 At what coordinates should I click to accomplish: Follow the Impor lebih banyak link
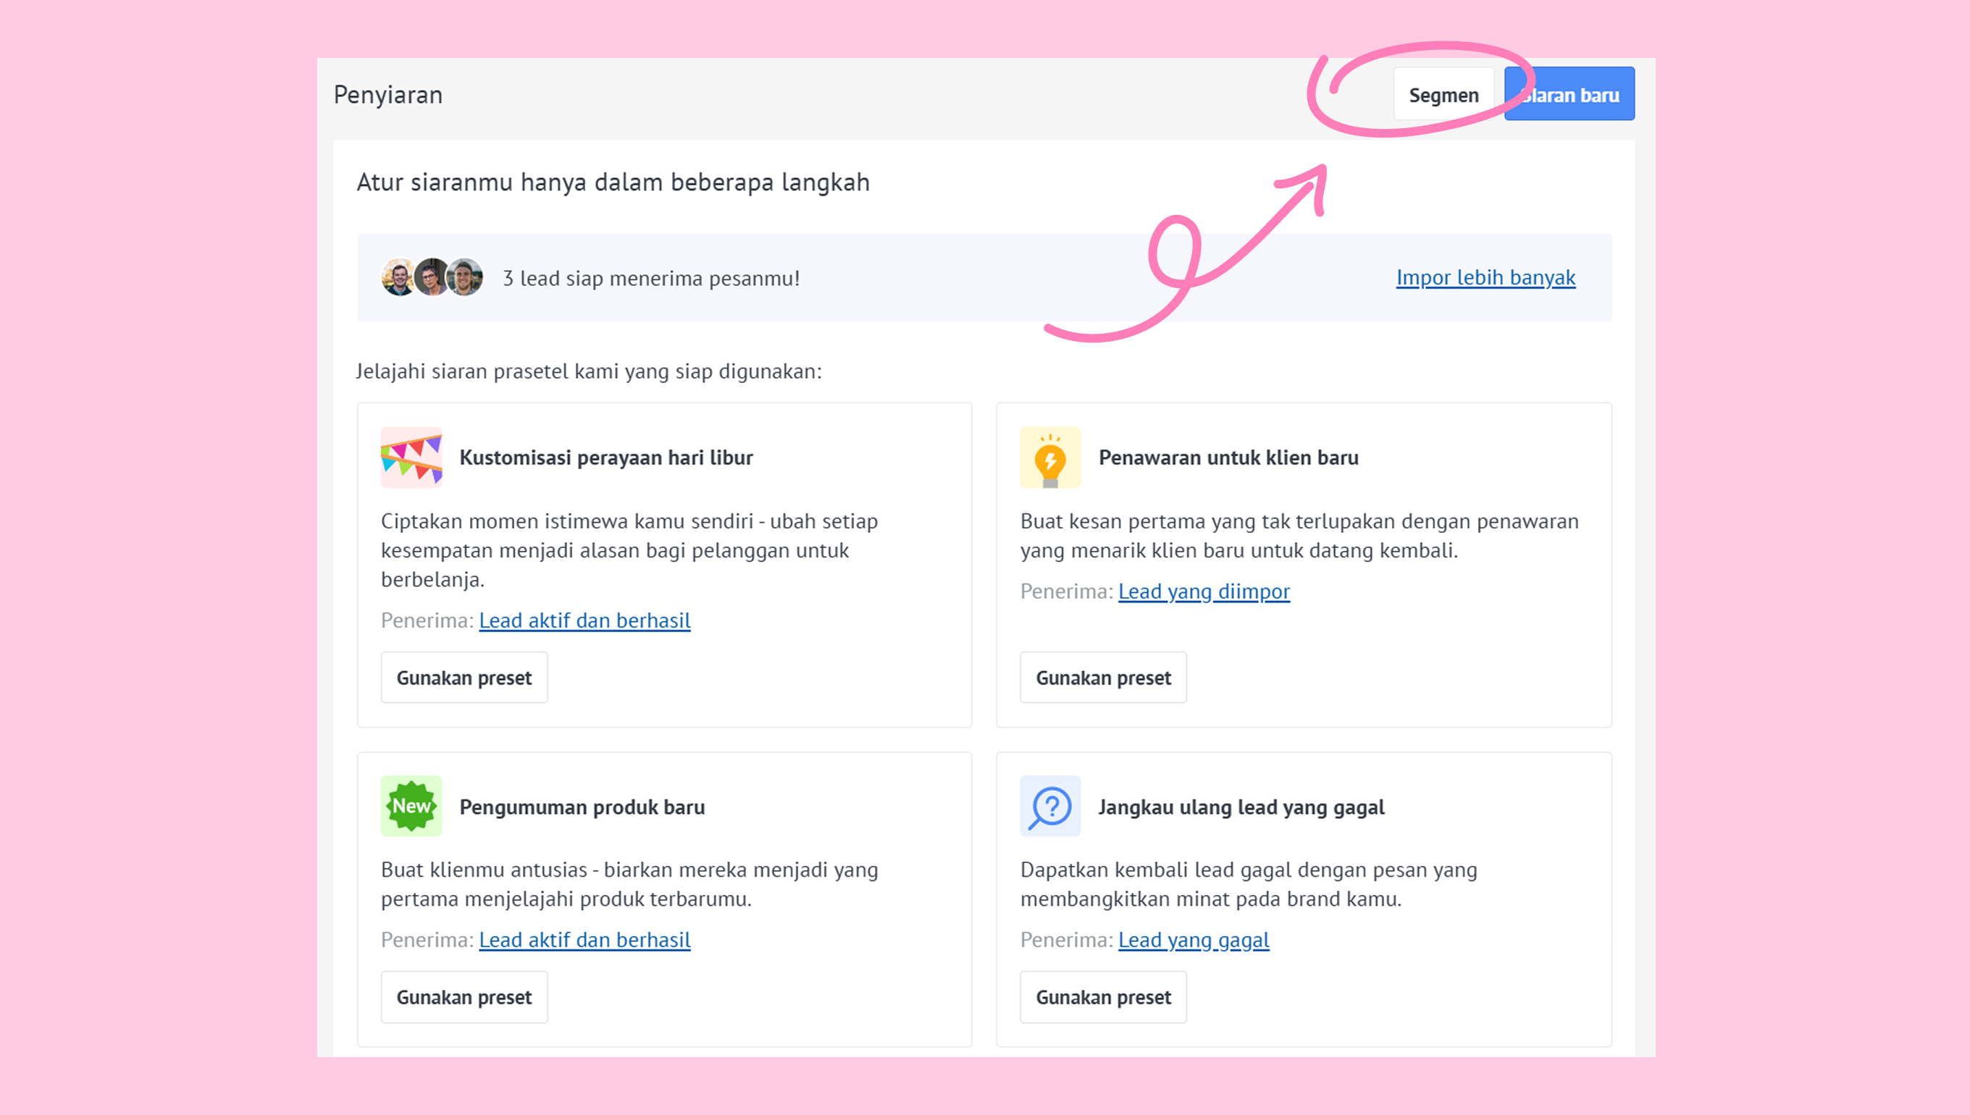click(1485, 277)
